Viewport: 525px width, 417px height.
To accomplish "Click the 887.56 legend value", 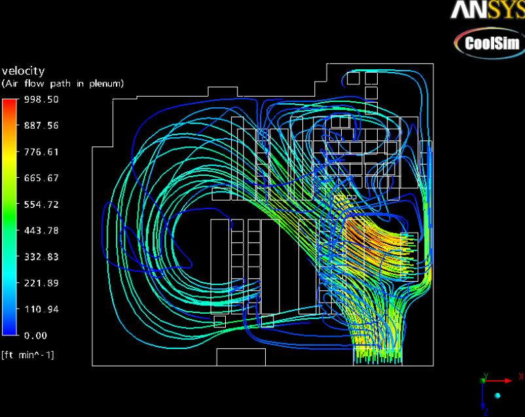I will [x=41, y=125].
